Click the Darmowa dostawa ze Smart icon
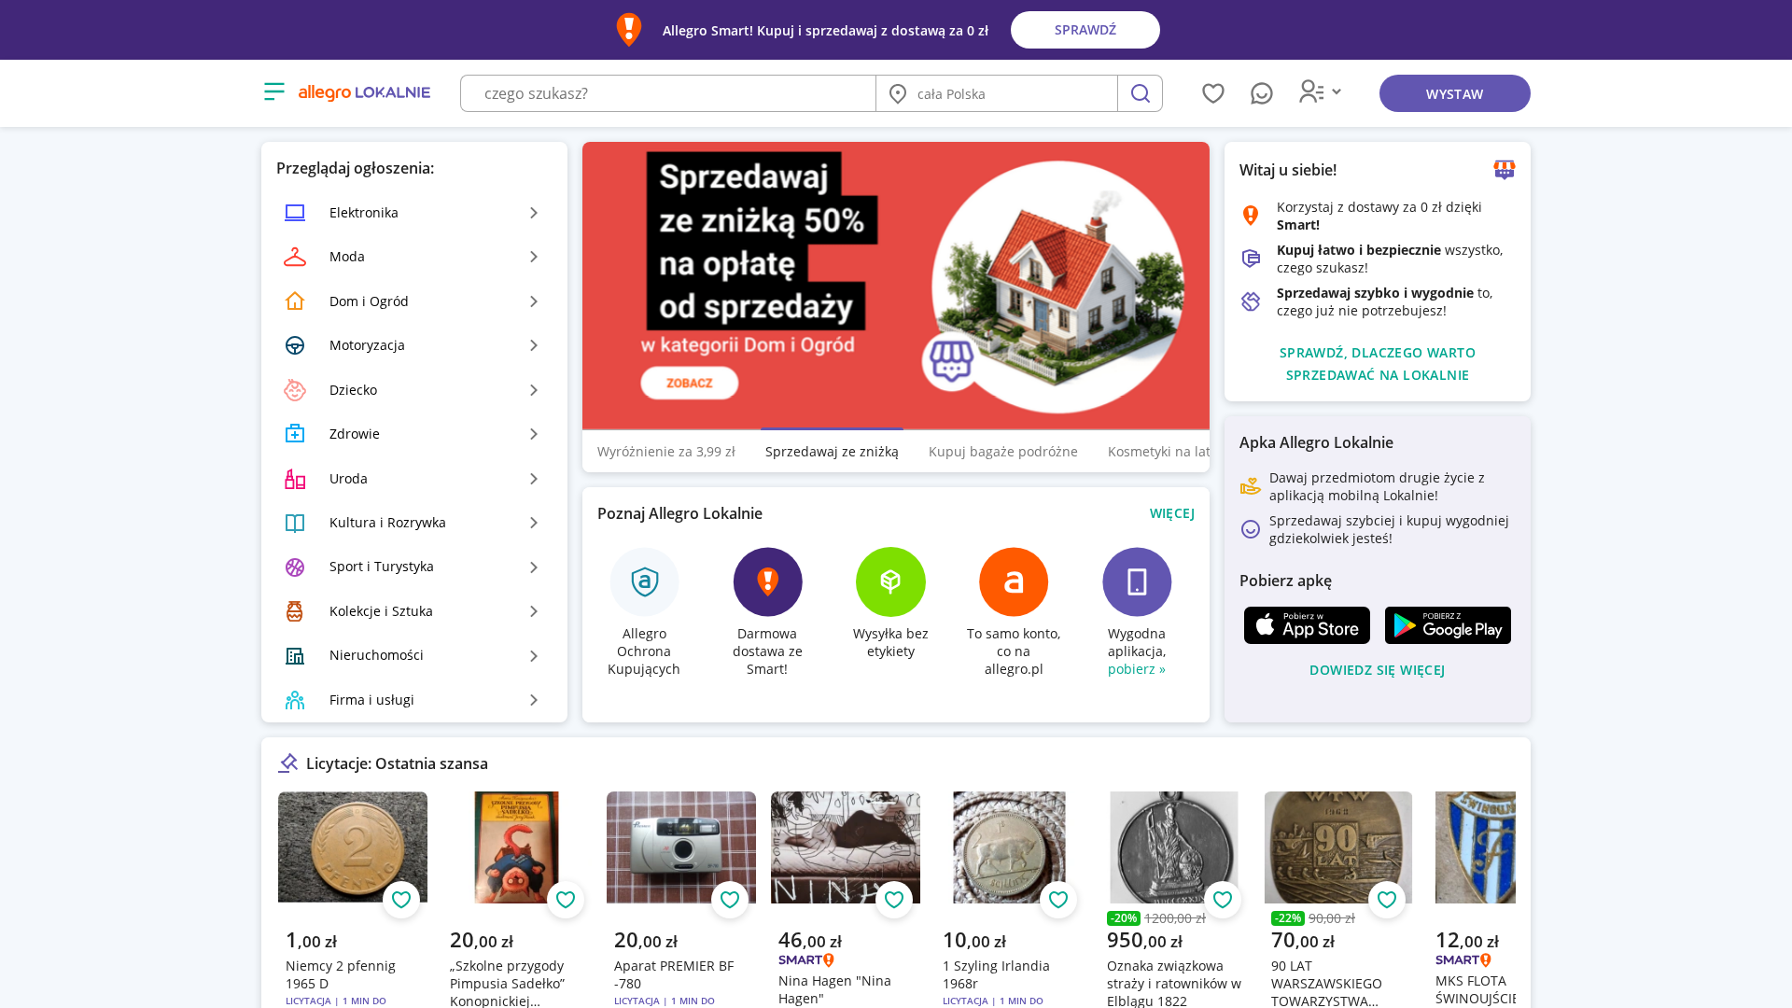The height and width of the screenshot is (1008, 1792). 767,581
